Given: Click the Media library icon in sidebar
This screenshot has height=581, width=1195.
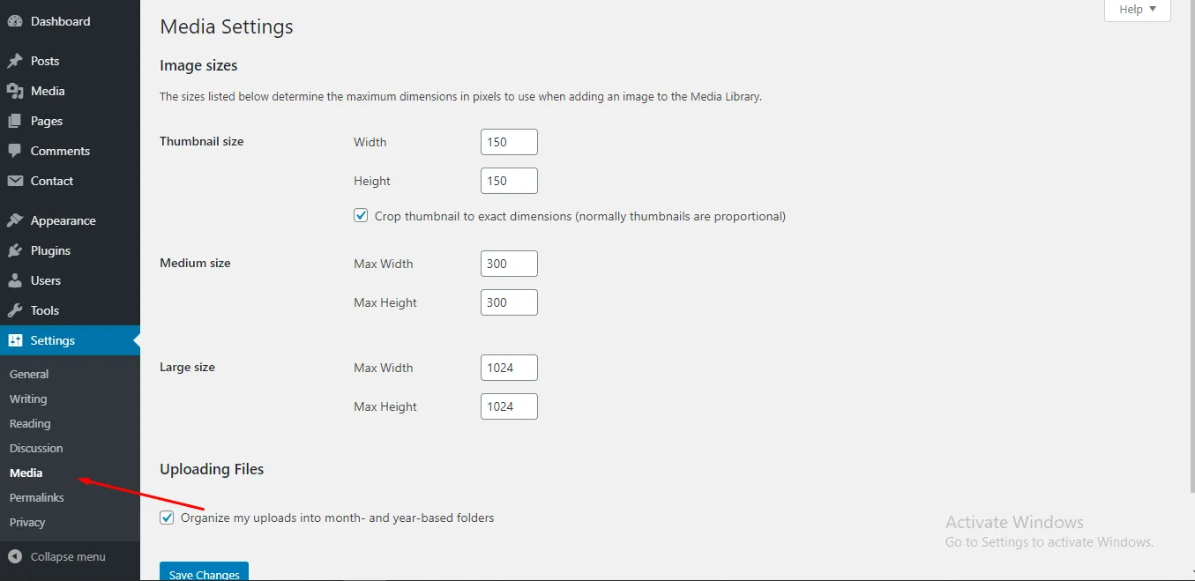Looking at the screenshot, I should coord(15,91).
